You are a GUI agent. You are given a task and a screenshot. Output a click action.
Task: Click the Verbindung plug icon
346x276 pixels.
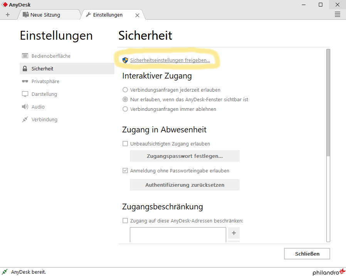click(x=25, y=119)
